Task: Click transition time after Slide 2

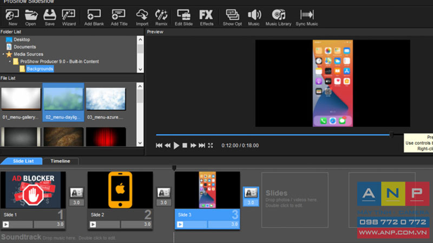Action: 164,202
